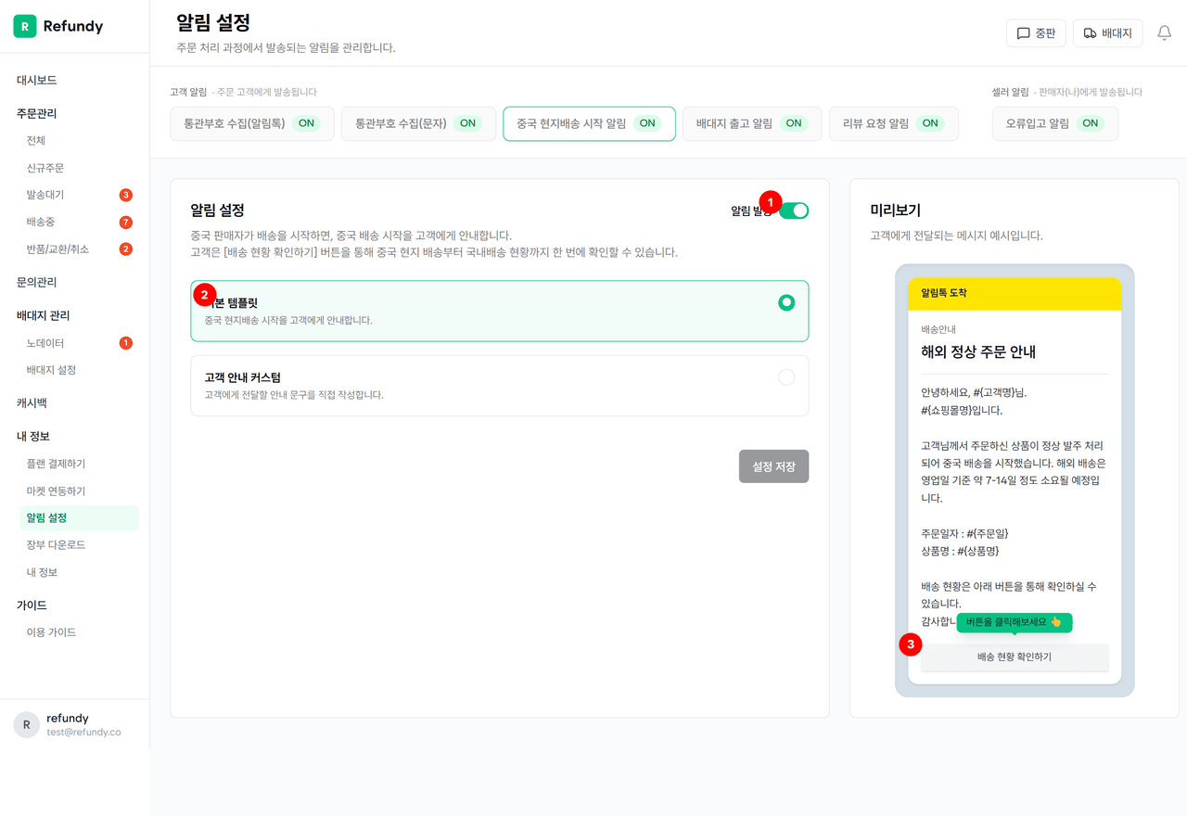Open 문의관리 in sidebar
1187x816 pixels.
click(x=36, y=282)
